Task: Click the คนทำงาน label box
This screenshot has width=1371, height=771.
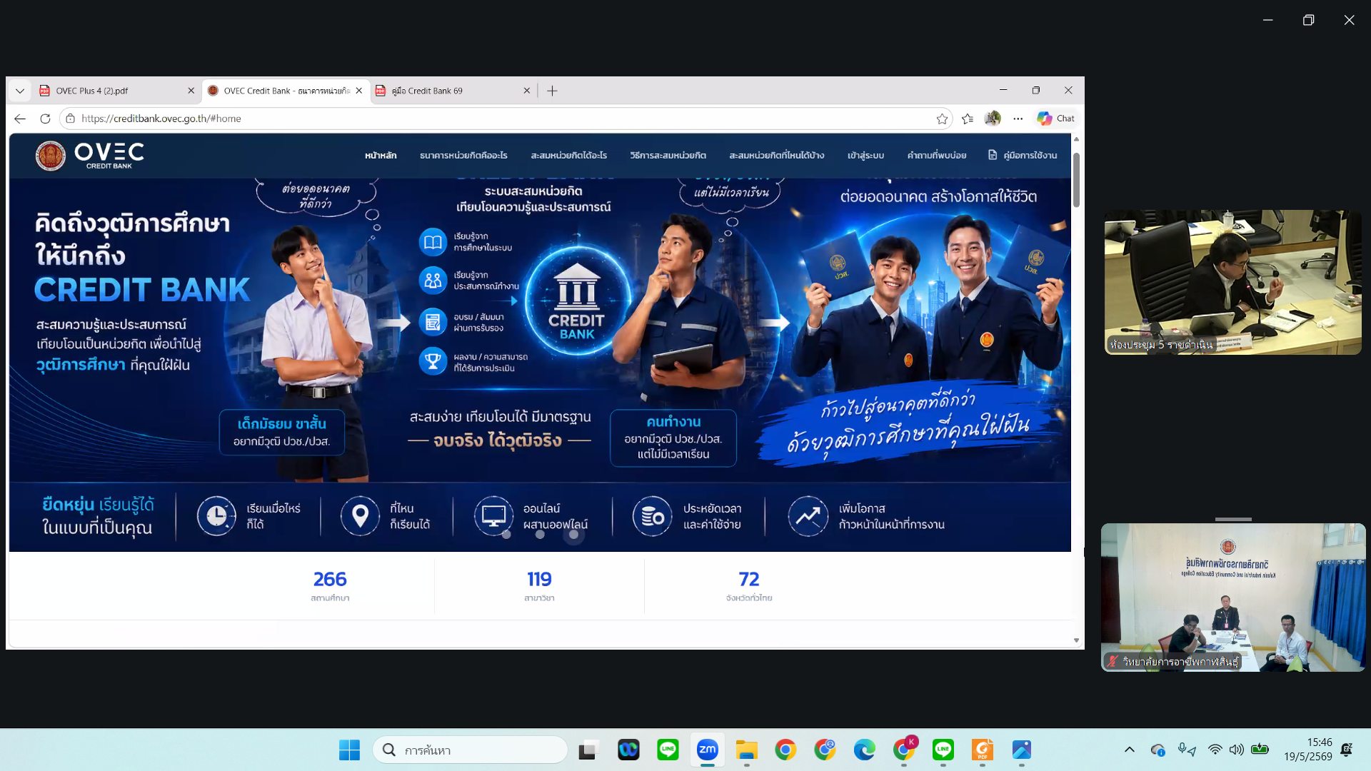Action: point(673,437)
